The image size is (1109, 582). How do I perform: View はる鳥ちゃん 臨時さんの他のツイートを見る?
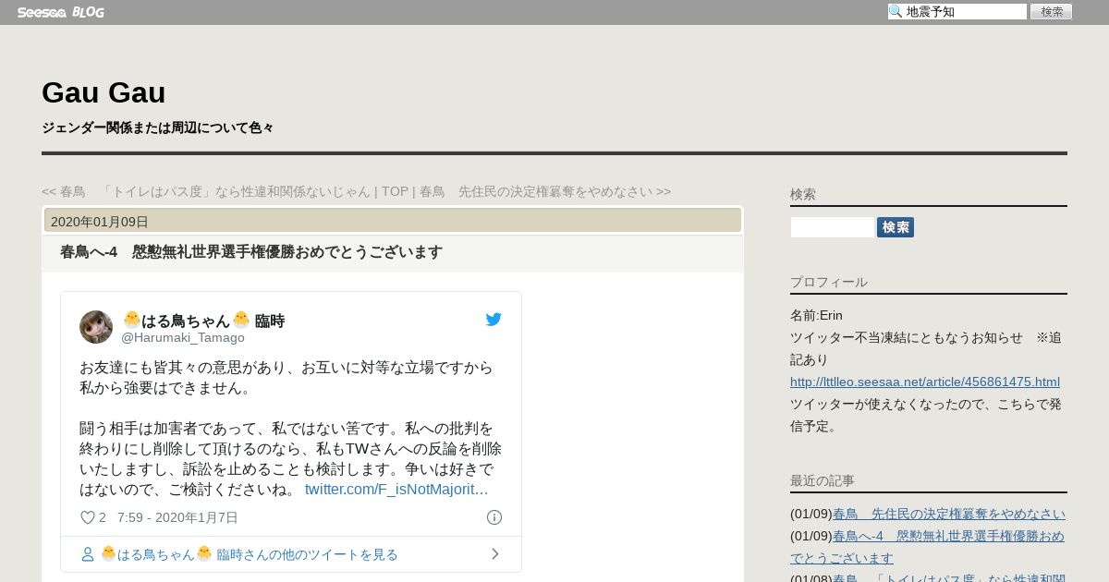[250, 554]
